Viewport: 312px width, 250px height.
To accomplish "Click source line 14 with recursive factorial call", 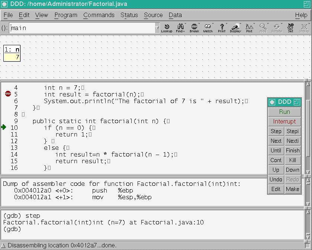I will [x=116, y=154].
